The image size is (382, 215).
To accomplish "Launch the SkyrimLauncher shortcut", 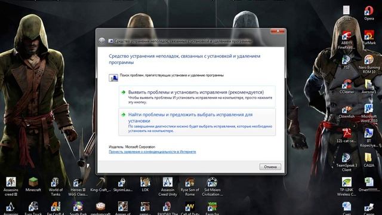I will pos(123,185).
